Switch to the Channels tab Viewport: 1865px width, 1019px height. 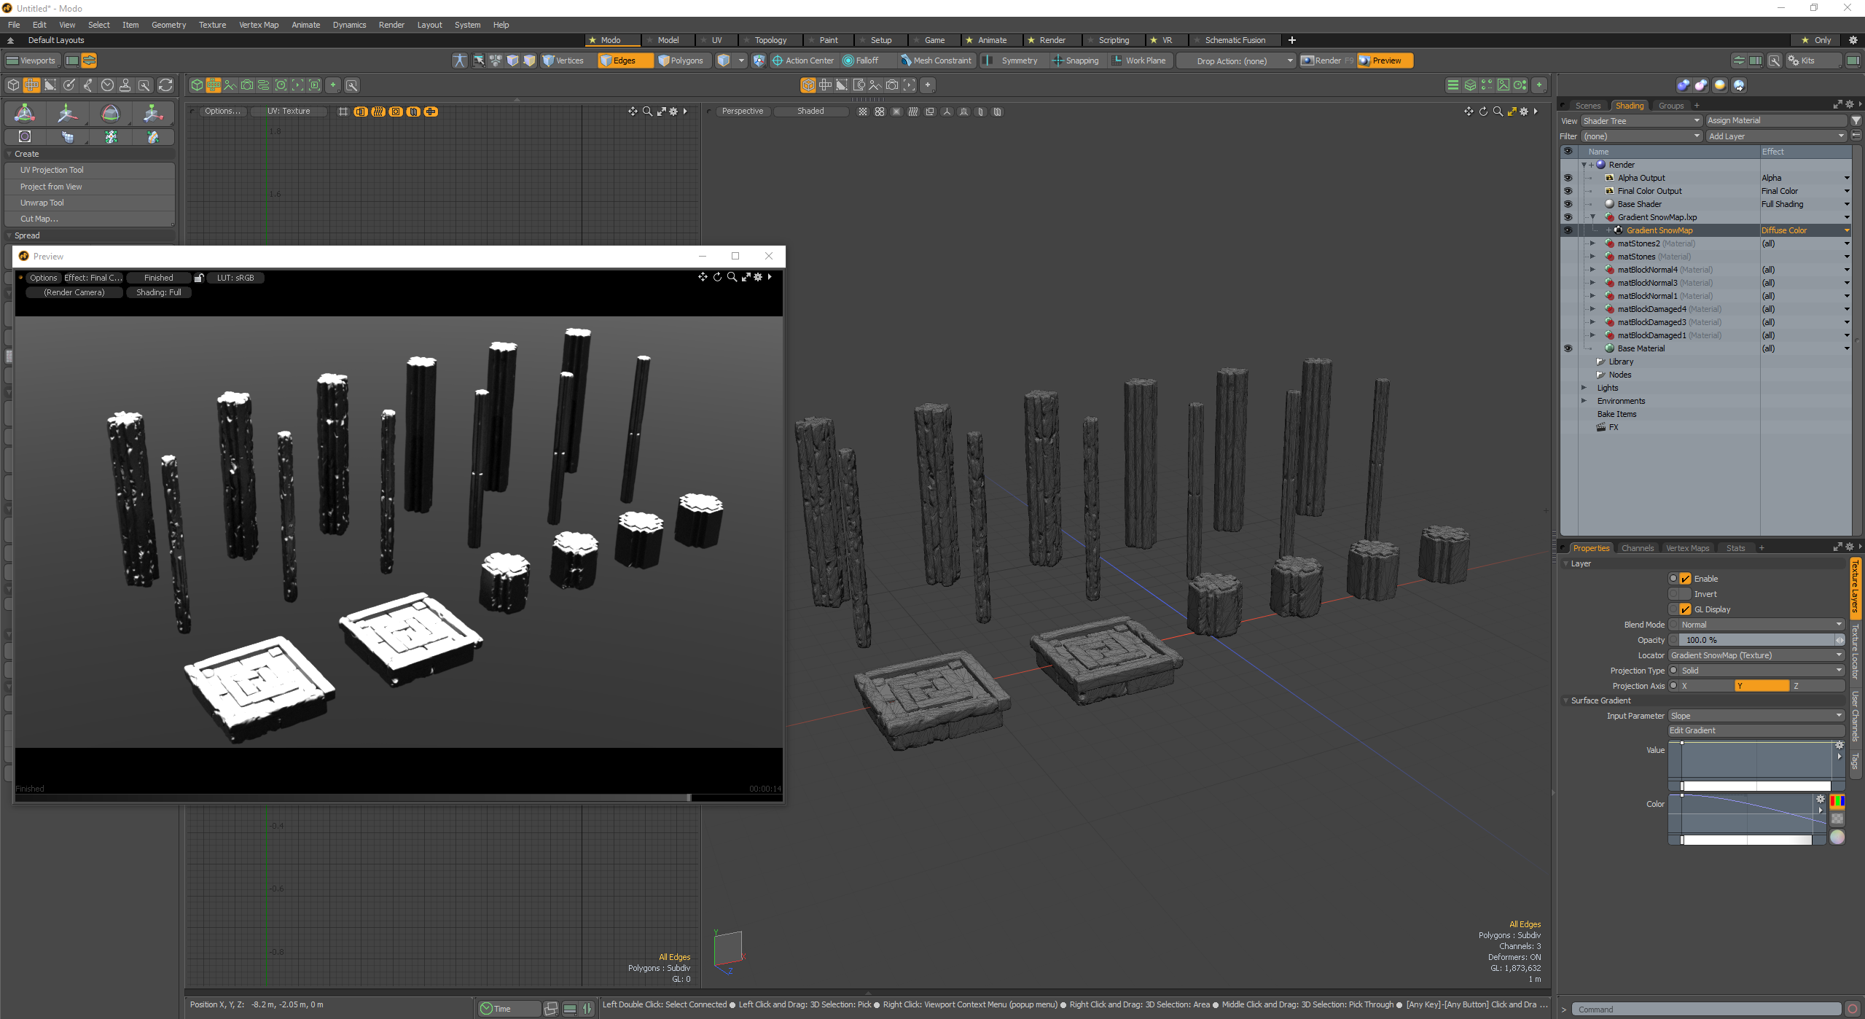point(1637,548)
